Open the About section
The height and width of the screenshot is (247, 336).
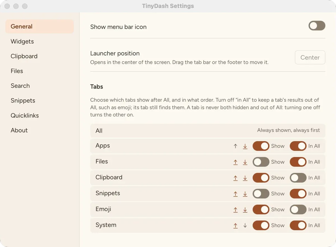(x=39, y=130)
